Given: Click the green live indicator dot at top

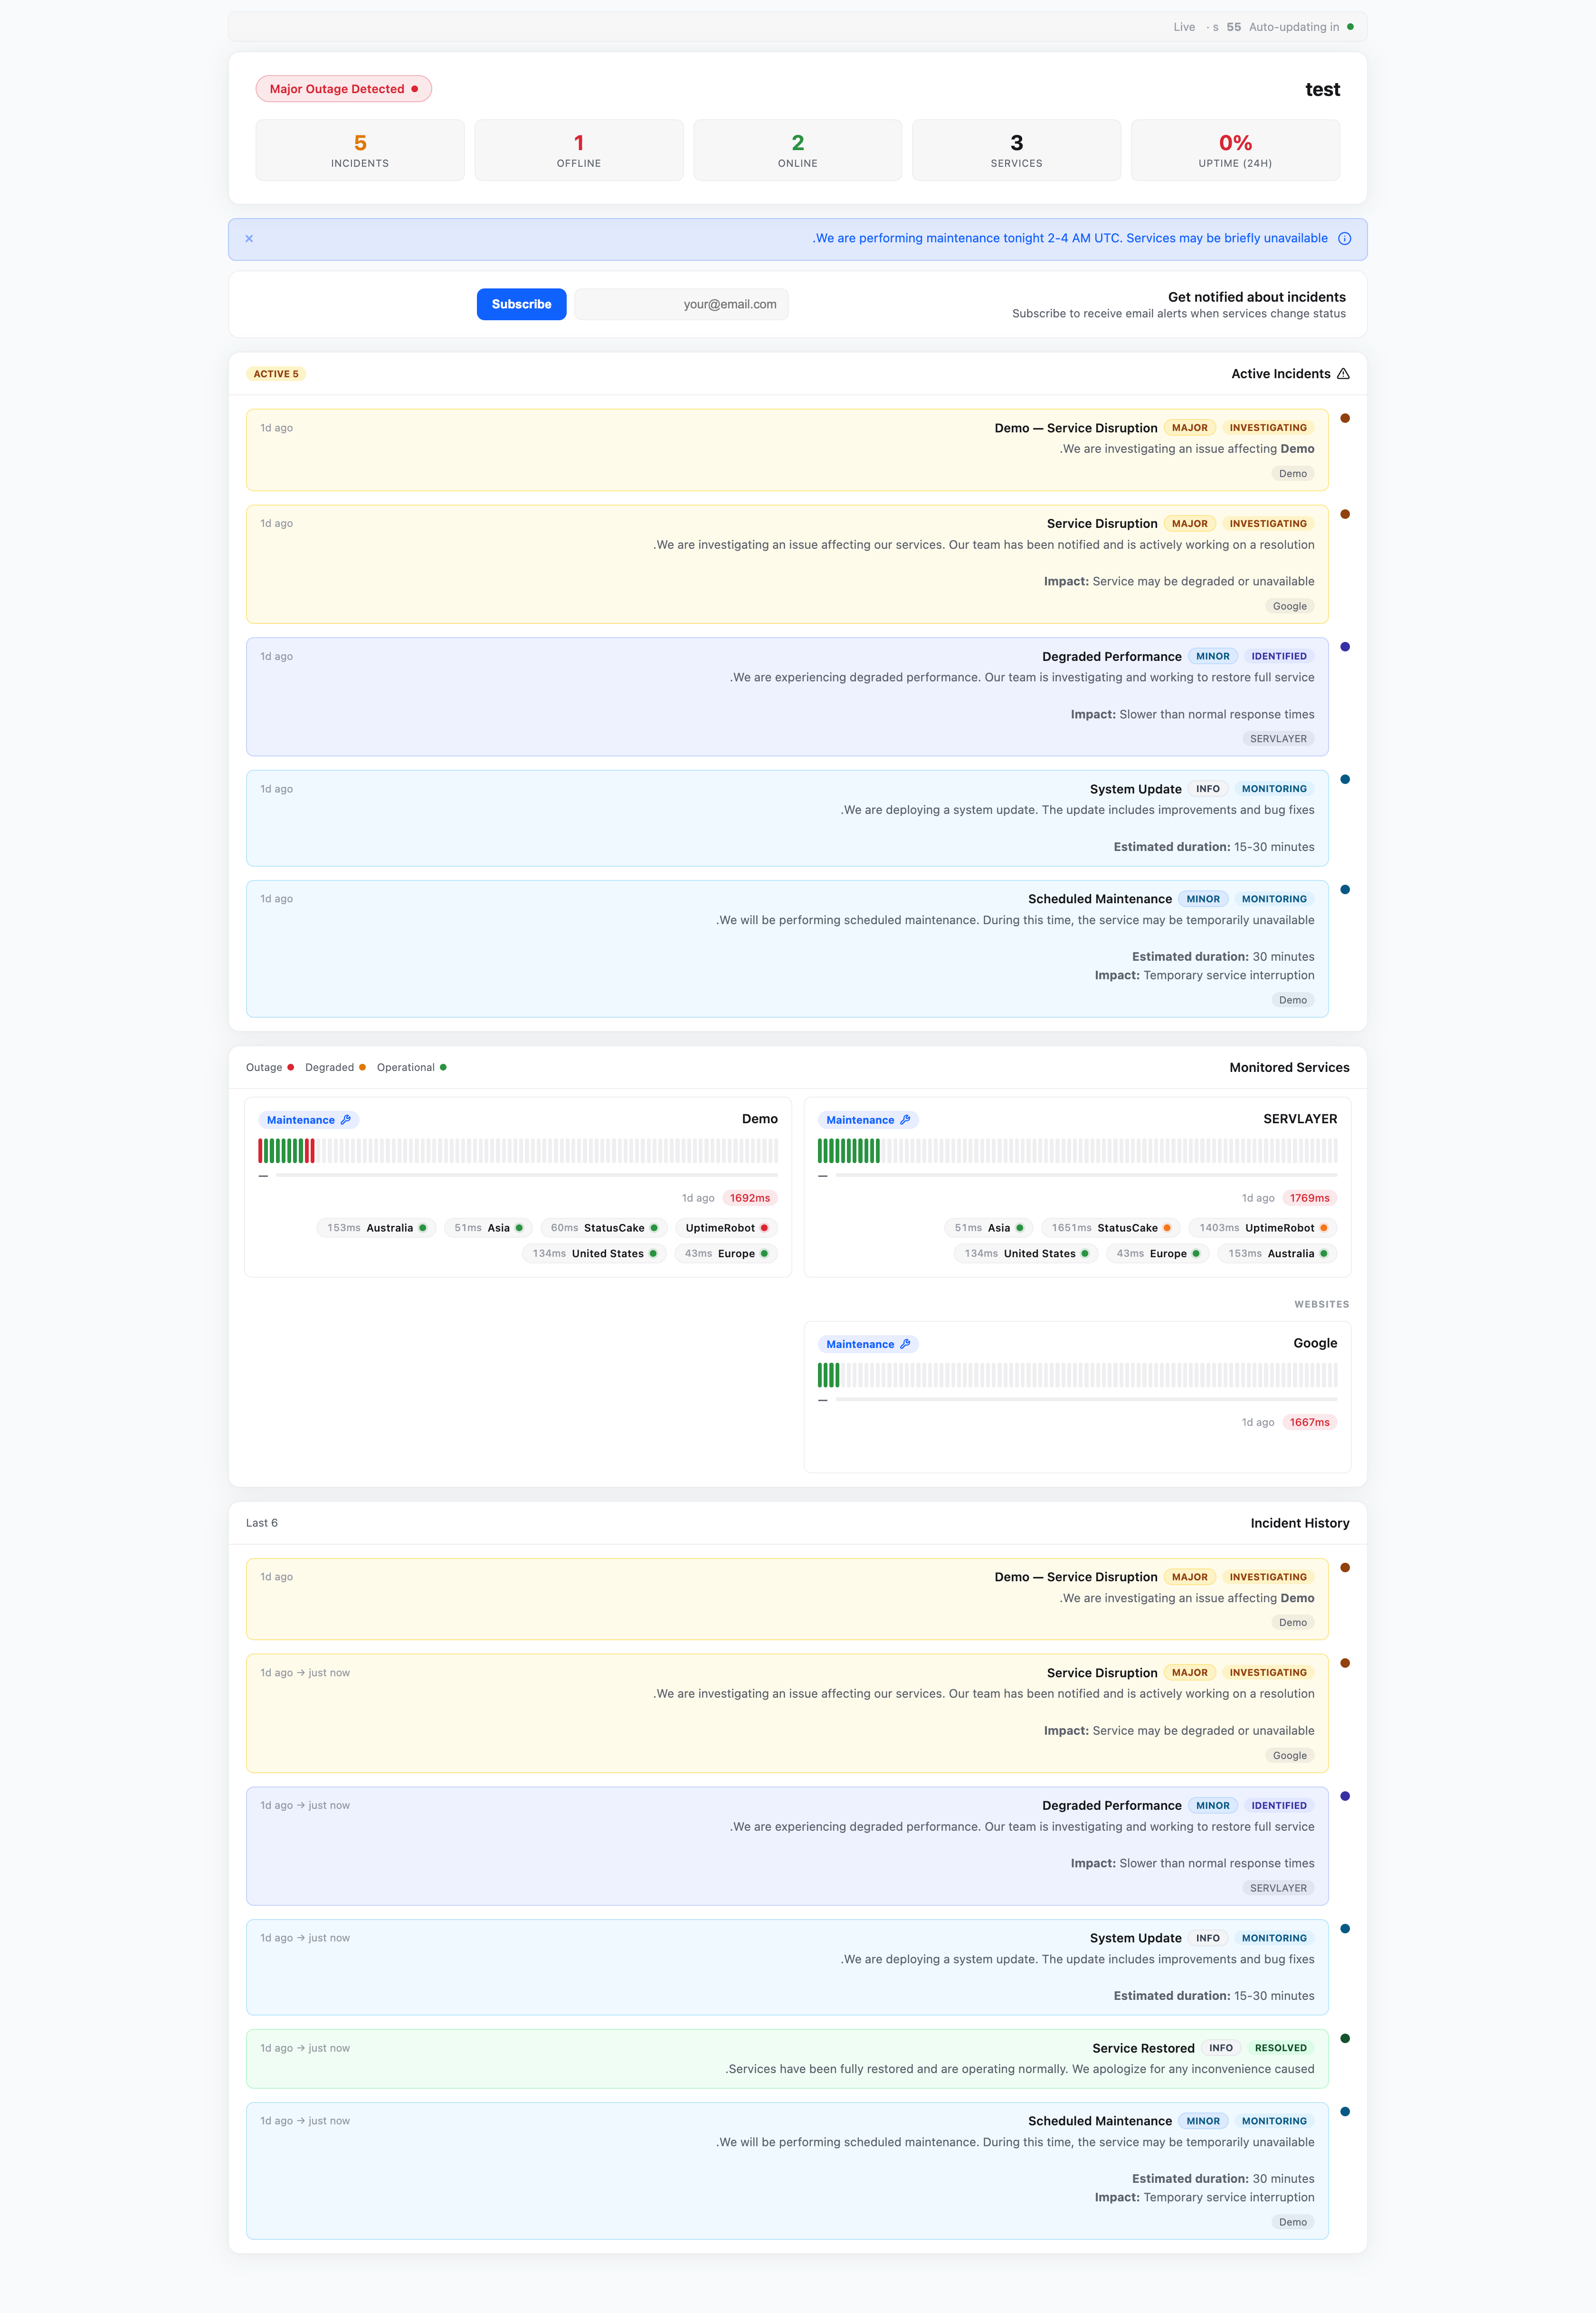Looking at the screenshot, I should tap(1350, 27).
